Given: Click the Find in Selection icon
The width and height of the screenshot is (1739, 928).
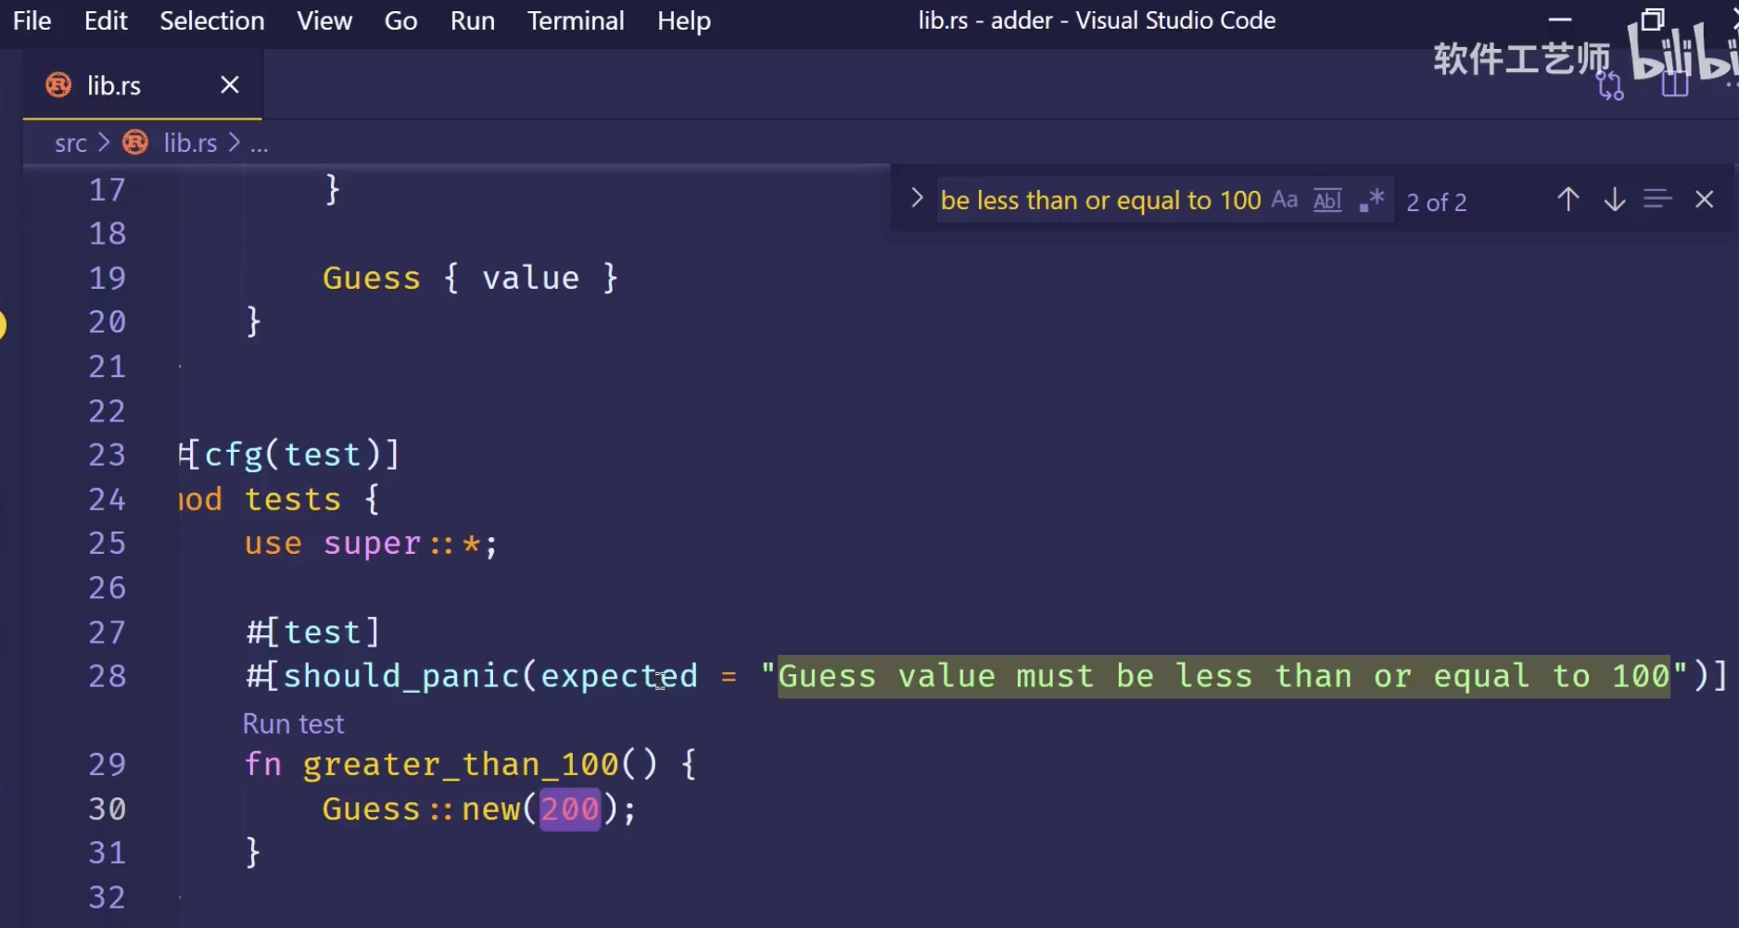Looking at the screenshot, I should pyautogui.click(x=1656, y=200).
